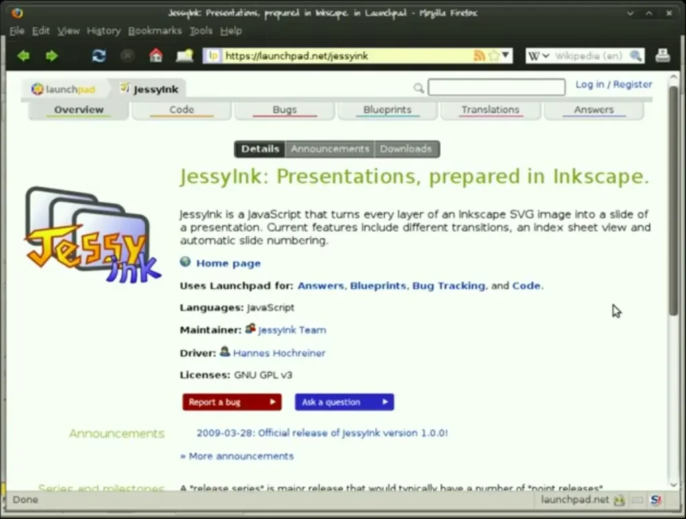
Task: Click the green Back arrow
Action: point(23,56)
